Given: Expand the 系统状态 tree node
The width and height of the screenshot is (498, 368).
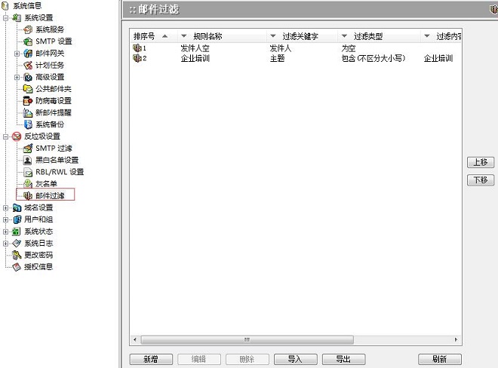Looking at the screenshot, I should (6, 232).
